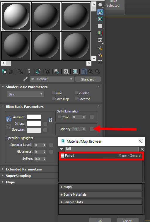
Task: Click the Glossiness map button
Action: [x=51, y=152]
